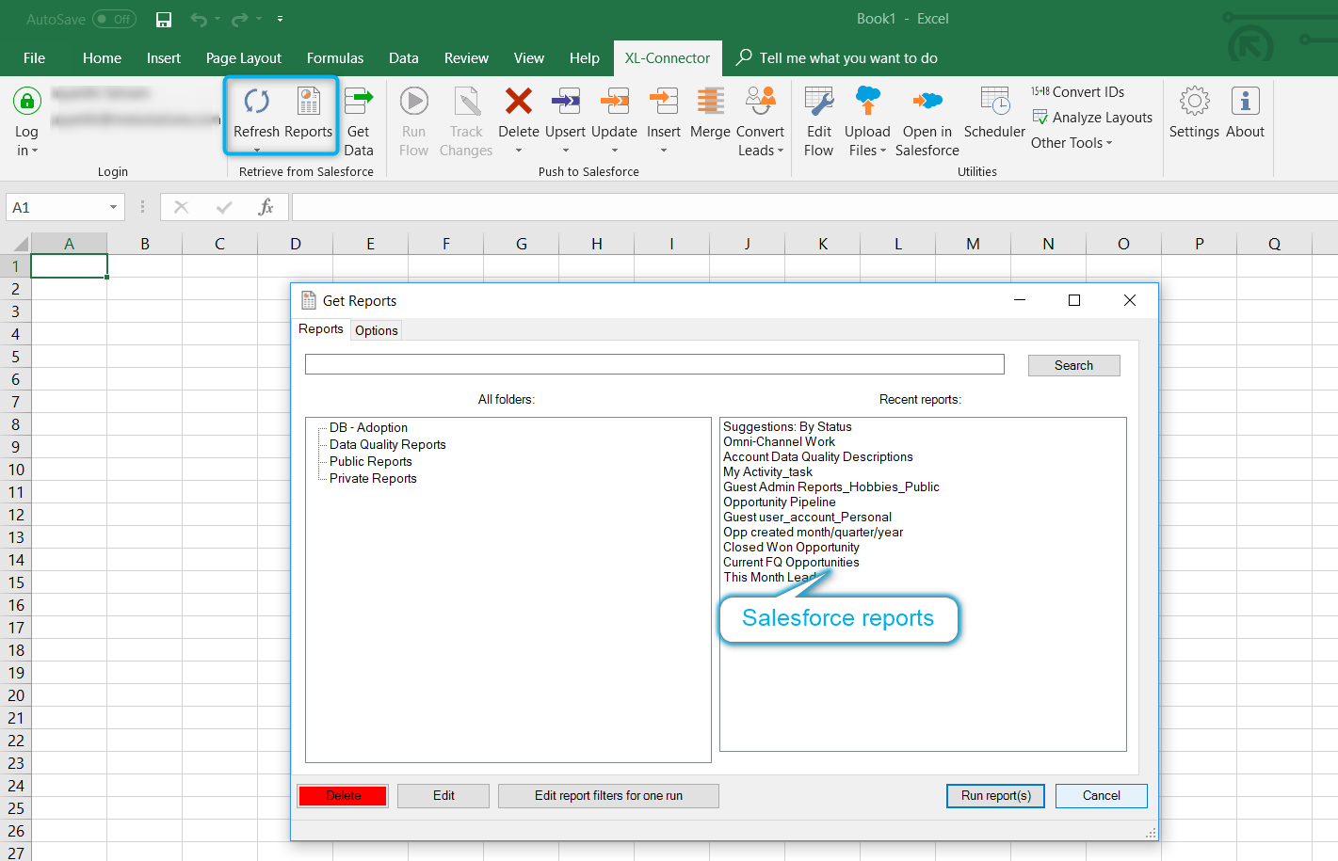Screen dimensions: 1338x861
Task: Expand the Other Tools dropdown
Action: [x=1072, y=143]
